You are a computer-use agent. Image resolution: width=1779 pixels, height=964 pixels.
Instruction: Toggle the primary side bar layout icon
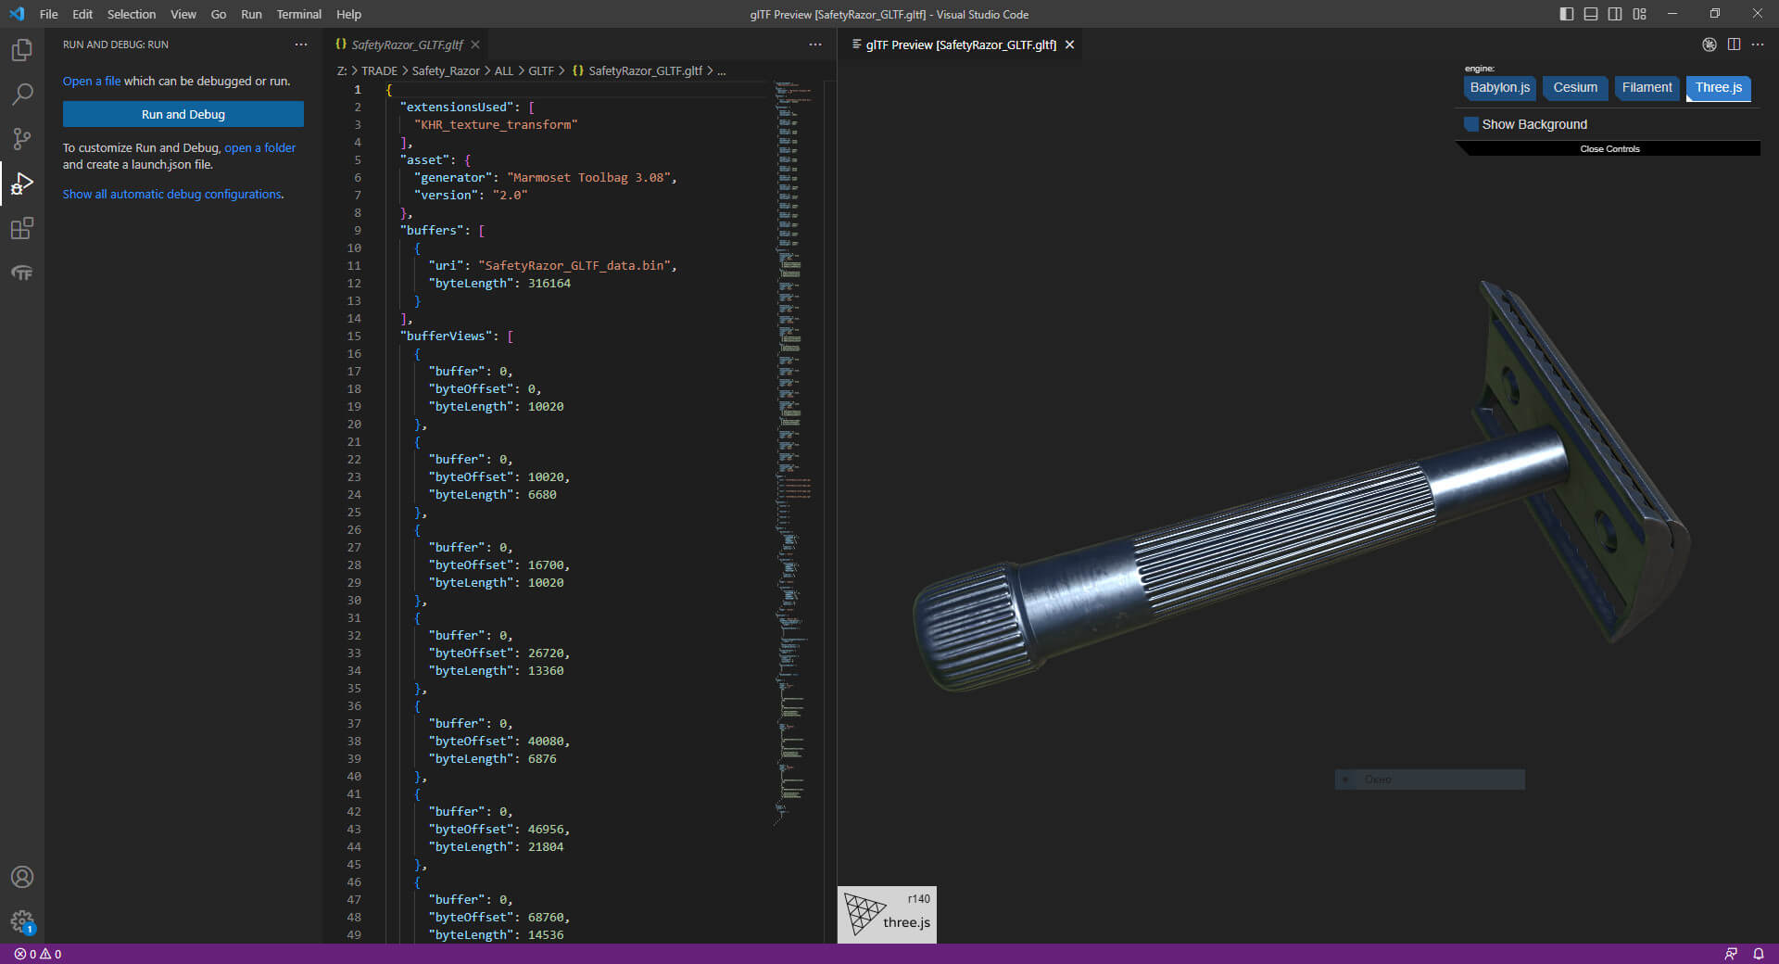pyautogui.click(x=1566, y=14)
